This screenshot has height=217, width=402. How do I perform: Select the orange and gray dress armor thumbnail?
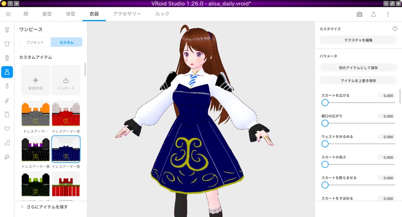click(x=36, y=114)
